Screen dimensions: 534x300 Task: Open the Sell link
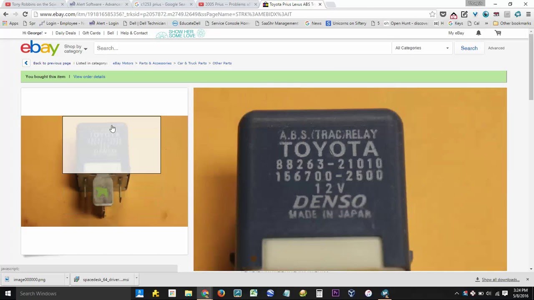tap(111, 33)
